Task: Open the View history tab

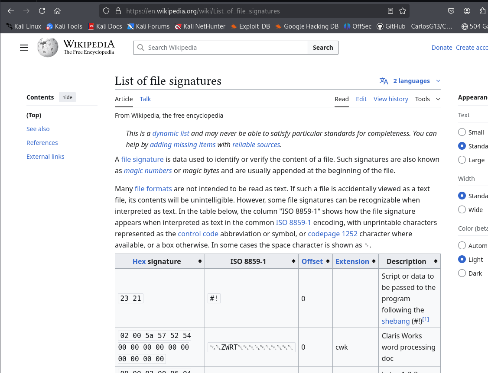Action: point(390,99)
